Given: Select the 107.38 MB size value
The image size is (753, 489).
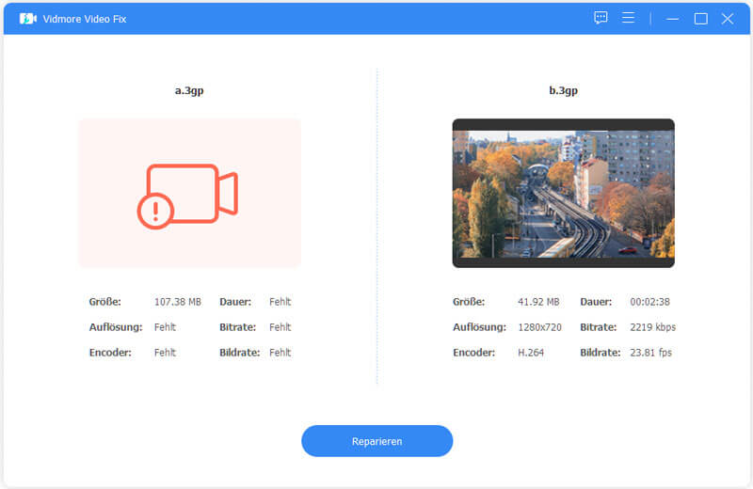Looking at the screenshot, I should tap(177, 302).
